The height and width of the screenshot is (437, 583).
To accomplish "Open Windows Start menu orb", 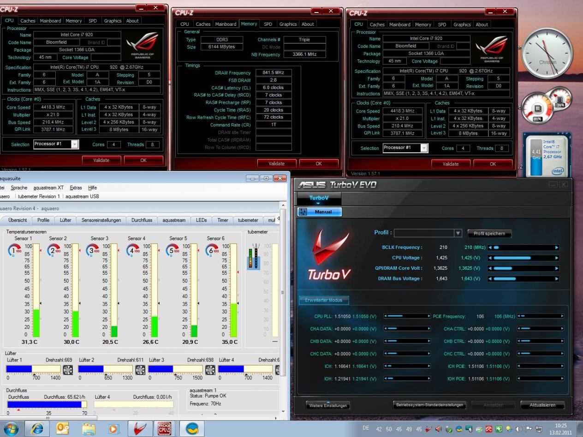I will coord(12,429).
